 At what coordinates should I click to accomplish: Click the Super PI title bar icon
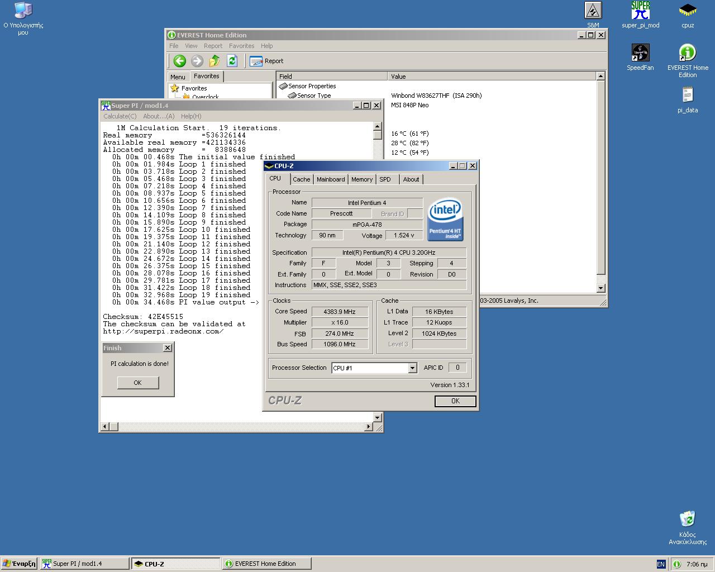coord(106,105)
